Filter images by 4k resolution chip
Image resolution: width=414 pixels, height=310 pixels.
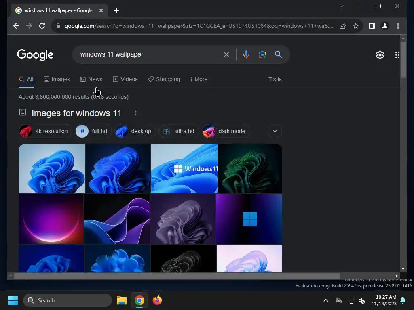(45, 131)
